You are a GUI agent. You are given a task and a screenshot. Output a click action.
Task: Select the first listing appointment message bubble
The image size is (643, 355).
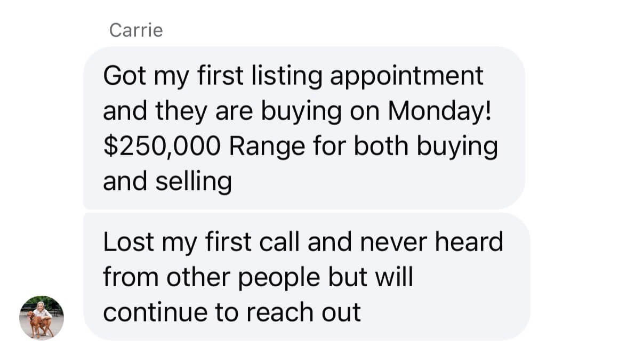(x=304, y=128)
